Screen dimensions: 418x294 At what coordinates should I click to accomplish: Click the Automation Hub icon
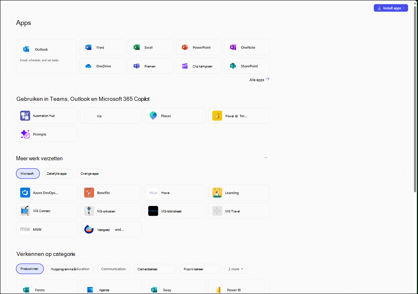click(x=25, y=116)
